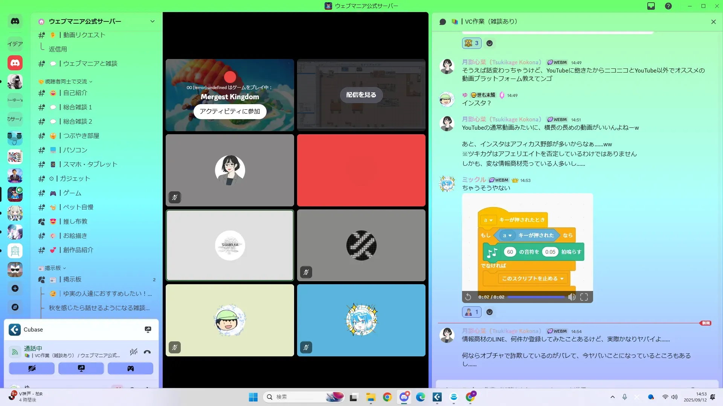
Task: Open Discord direct messages home icon
Action: [x=15, y=21]
